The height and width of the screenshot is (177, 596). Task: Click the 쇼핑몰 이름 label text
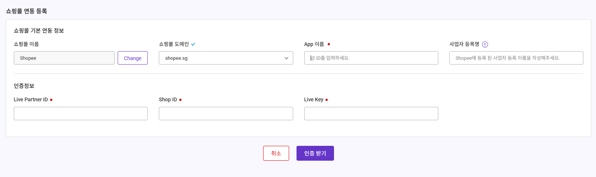(26, 44)
